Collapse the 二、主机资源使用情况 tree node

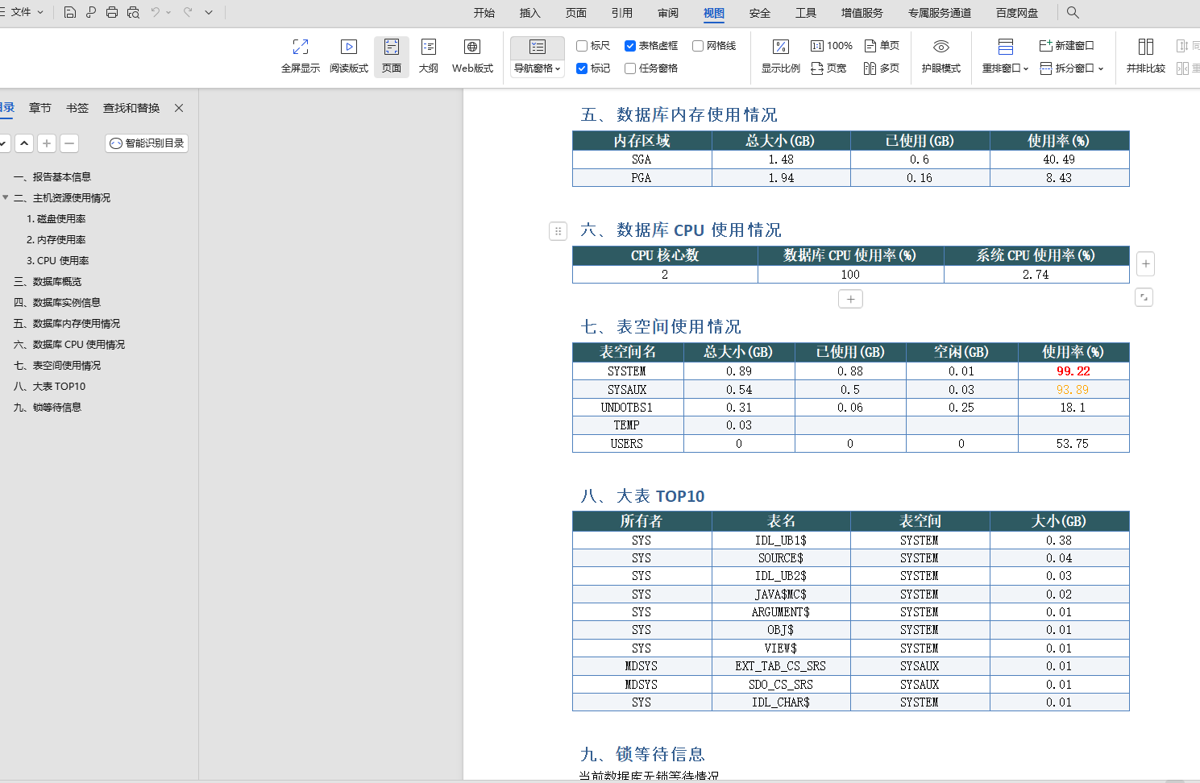pos(6,197)
